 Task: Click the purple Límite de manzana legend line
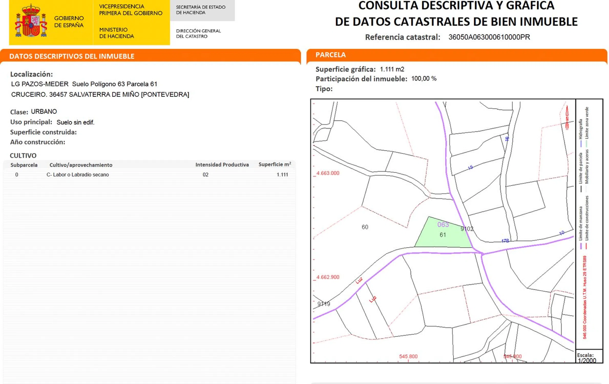click(x=581, y=246)
